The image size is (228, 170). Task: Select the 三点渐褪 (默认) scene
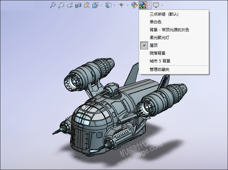tap(174, 14)
